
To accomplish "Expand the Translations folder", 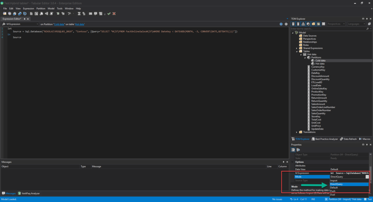I will pos(297,132).
